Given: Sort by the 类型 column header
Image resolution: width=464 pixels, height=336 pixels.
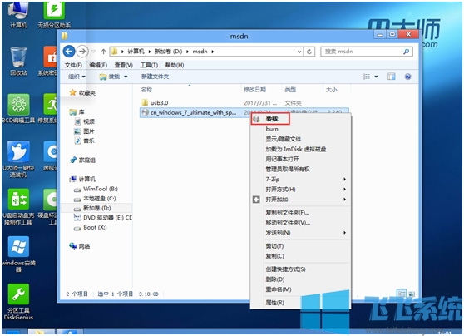Looking at the screenshot, I should (x=290, y=90).
